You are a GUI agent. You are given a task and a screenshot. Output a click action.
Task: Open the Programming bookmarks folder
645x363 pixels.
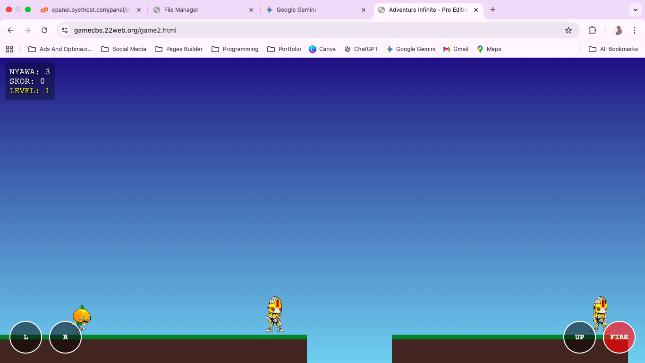click(x=235, y=49)
